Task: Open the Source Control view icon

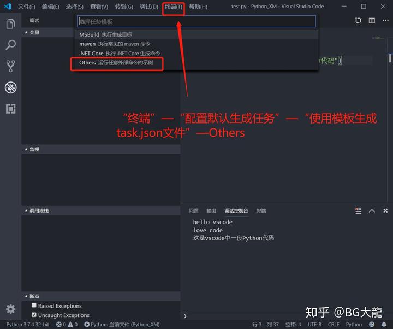Action: coord(10,66)
